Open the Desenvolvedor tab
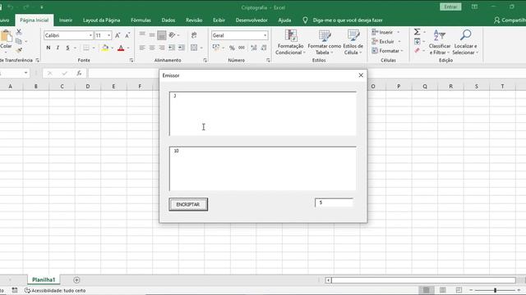Screen dimensions: 526x295 251,20
